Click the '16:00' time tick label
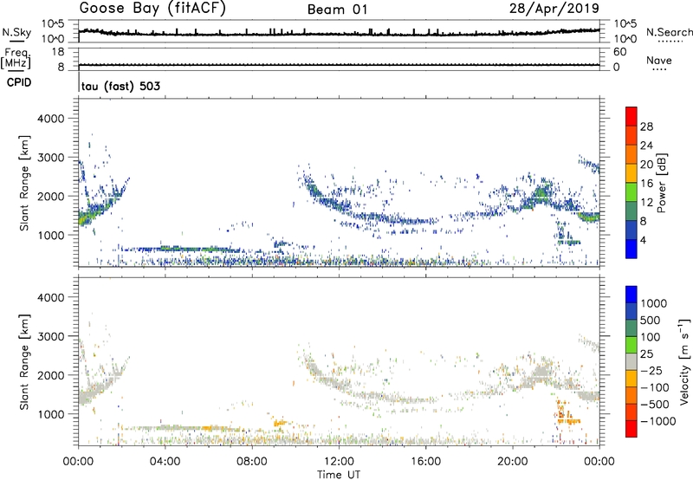693x480 pixels. click(x=425, y=462)
